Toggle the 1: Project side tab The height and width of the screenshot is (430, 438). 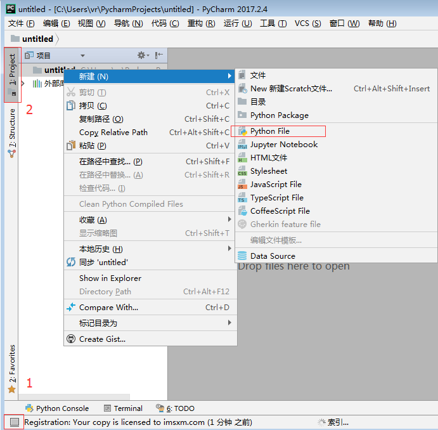tap(12, 75)
